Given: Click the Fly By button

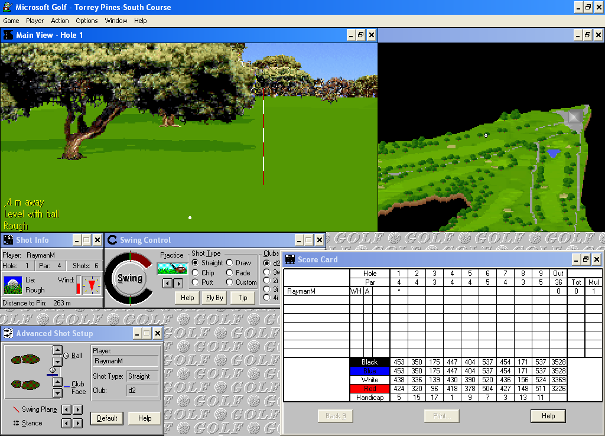Looking at the screenshot, I should [214, 298].
